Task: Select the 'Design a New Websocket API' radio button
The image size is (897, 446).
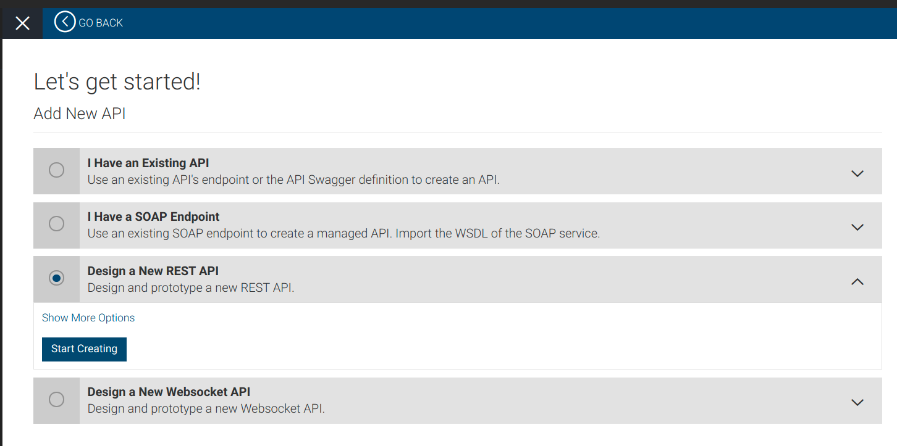Action: (56, 400)
